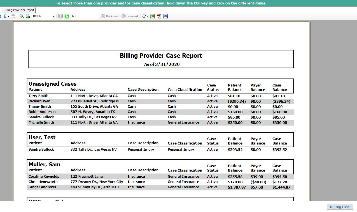Click address 444 SunnyDay Dr., Arthur CT

(95, 187)
